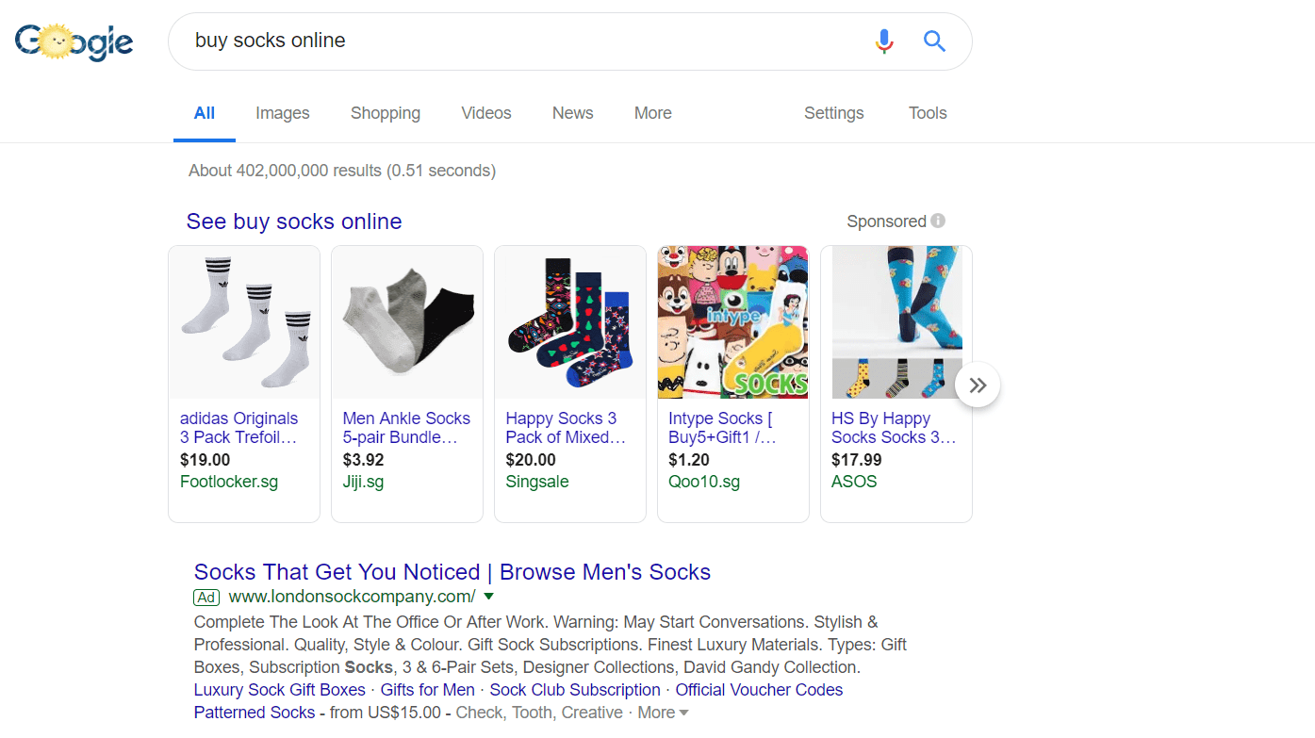The height and width of the screenshot is (738, 1315).
Task: Expand the dropdown arrow next to londonsockcompany.com URL
Action: (488, 597)
